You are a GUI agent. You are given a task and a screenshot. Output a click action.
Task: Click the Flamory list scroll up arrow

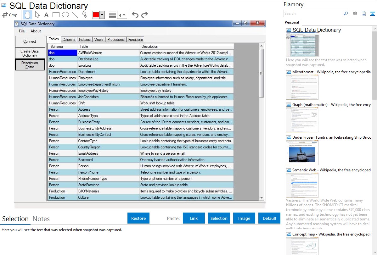pyautogui.click(x=375, y=29)
